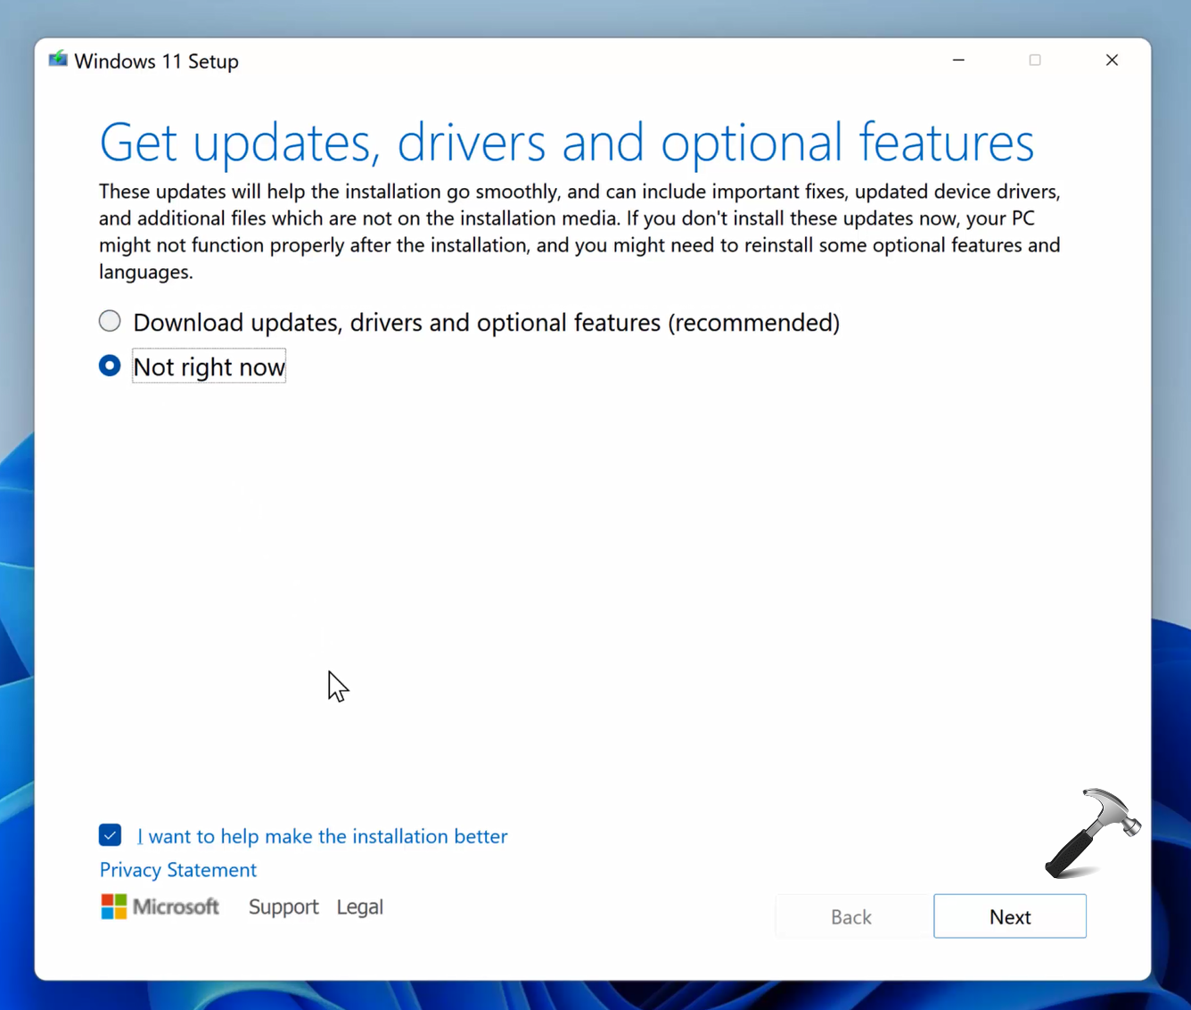Click the 'Get updates, drivers and optional features' heading

coord(567,143)
